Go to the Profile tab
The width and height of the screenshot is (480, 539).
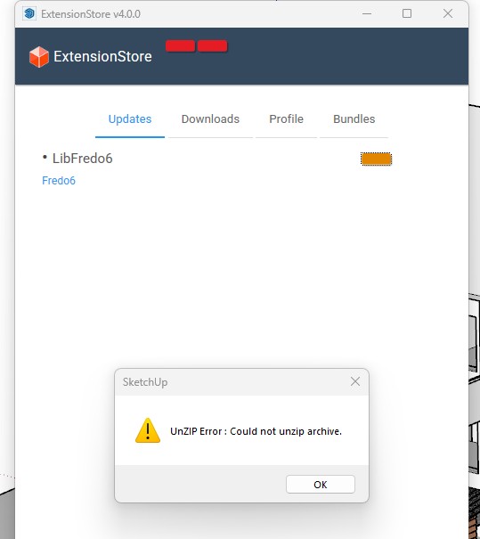(x=286, y=119)
